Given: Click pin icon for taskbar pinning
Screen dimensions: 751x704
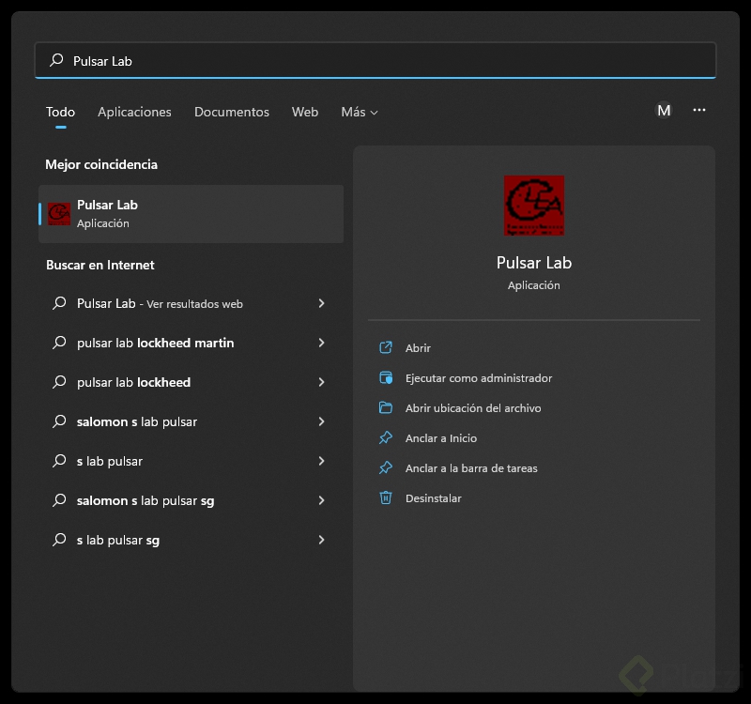Looking at the screenshot, I should tap(386, 467).
